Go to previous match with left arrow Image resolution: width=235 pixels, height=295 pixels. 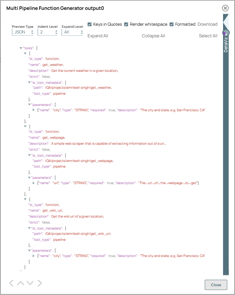pyautogui.click(x=12, y=283)
